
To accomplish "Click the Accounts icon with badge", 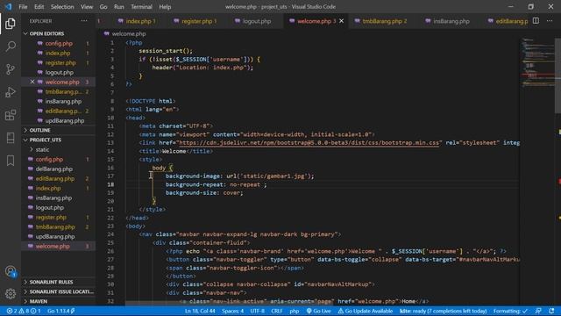I will 11,271.
